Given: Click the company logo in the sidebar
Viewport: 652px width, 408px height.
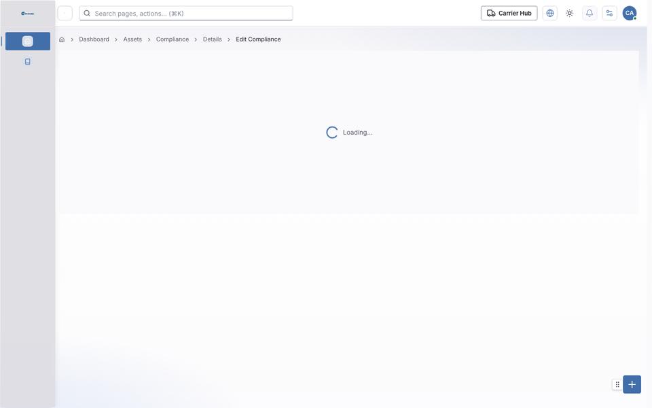Looking at the screenshot, I should (27, 14).
